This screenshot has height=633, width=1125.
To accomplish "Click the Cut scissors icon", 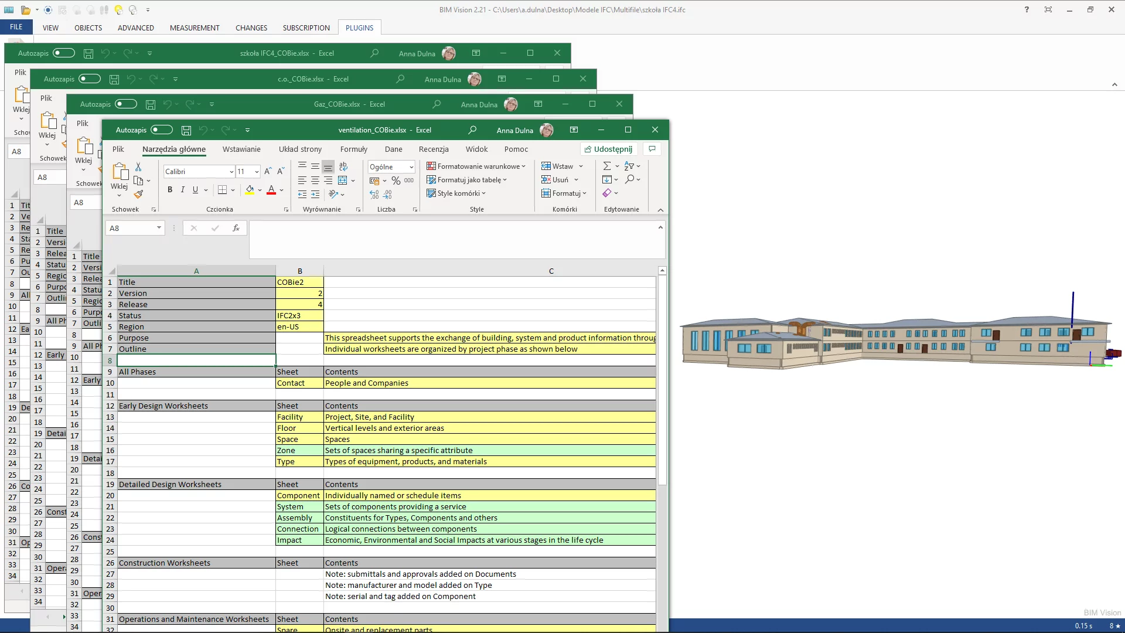I will coord(138,167).
